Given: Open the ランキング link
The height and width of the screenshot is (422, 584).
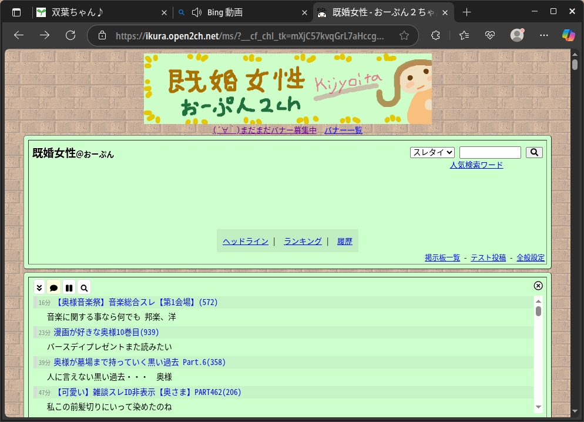Looking at the screenshot, I should point(303,241).
